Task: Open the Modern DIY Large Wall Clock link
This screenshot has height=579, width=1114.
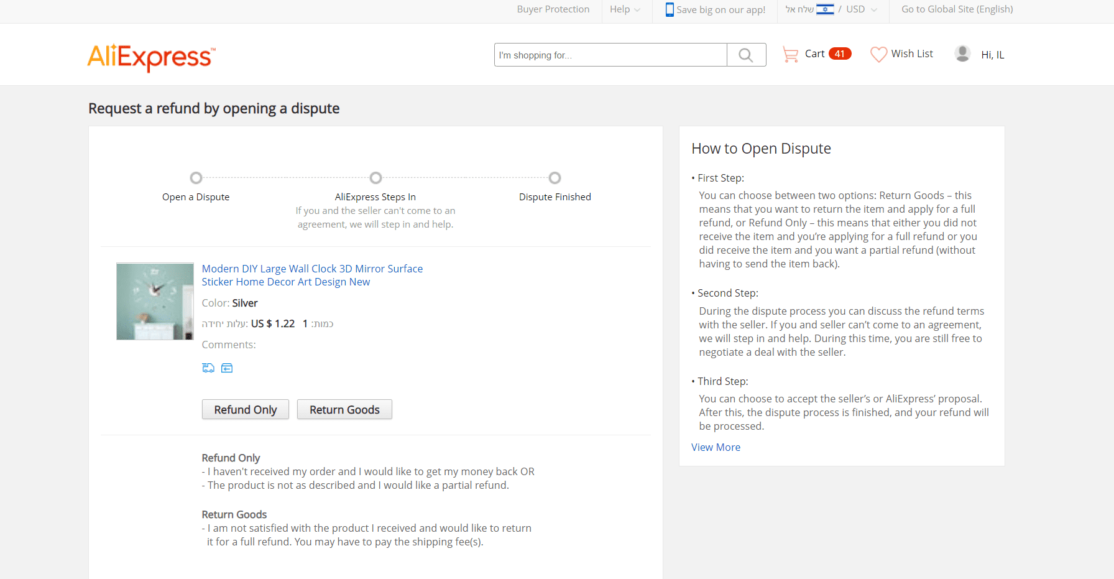Action: (x=312, y=276)
